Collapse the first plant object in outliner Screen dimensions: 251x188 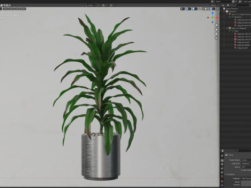tap(227, 14)
